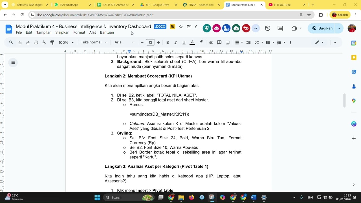
Task: Move the document to a folder
Action: click(x=189, y=27)
